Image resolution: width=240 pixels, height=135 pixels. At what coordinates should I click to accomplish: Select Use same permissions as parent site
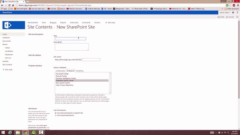click(x=55, y=113)
